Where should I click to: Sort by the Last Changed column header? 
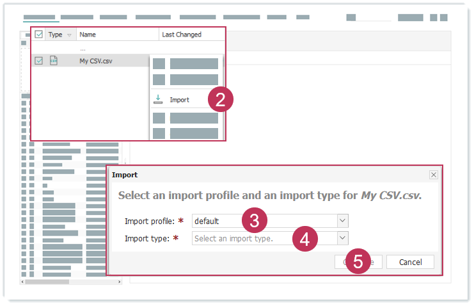pos(182,35)
